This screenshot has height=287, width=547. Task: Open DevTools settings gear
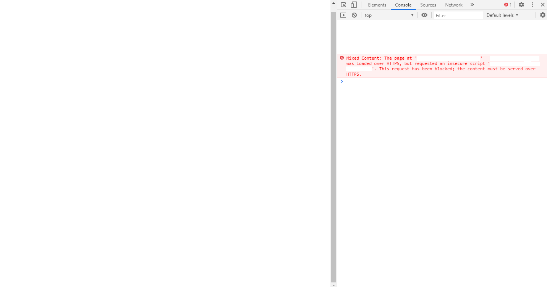click(x=521, y=5)
